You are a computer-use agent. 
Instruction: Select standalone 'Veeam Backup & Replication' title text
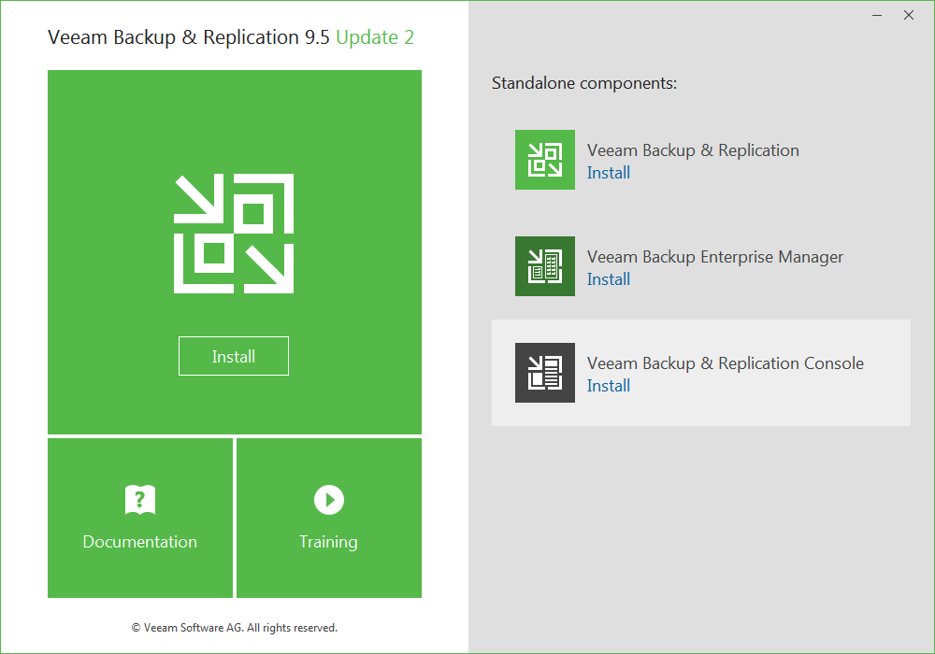click(693, 150)
